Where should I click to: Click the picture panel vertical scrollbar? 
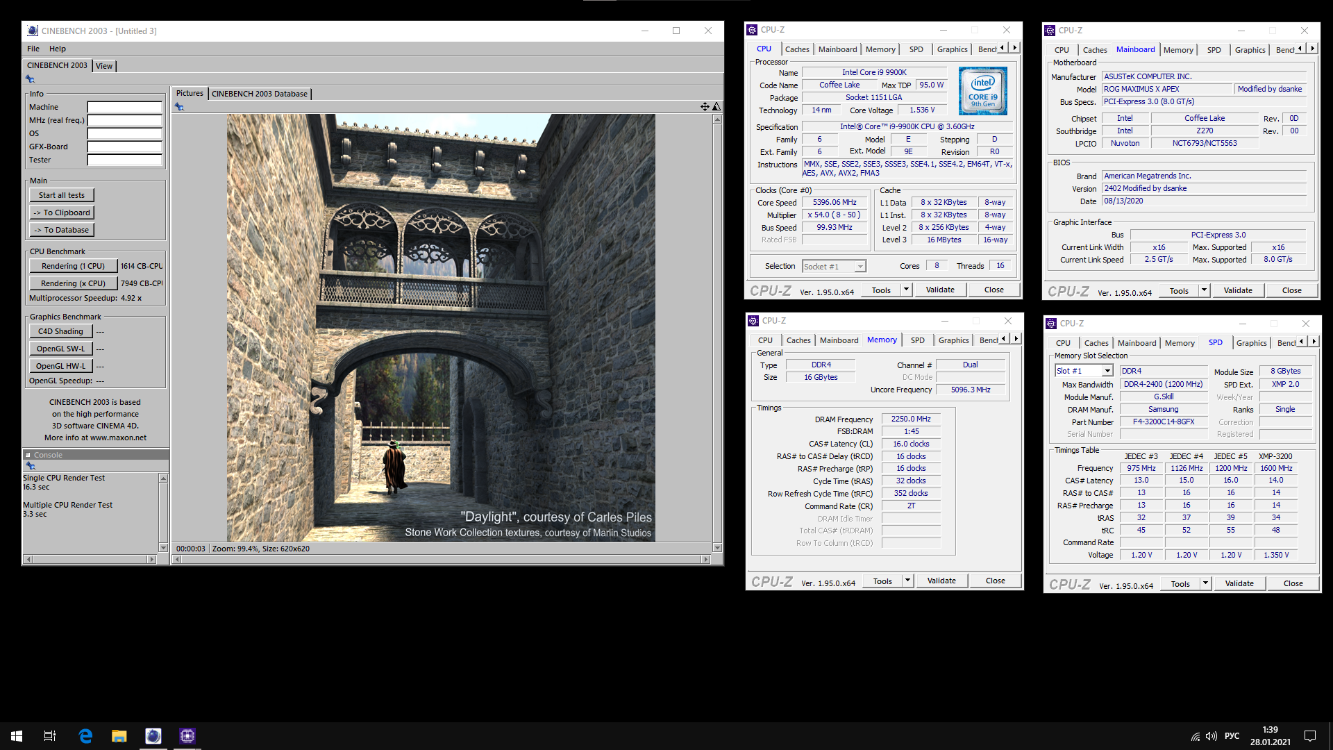coord(717,333)
